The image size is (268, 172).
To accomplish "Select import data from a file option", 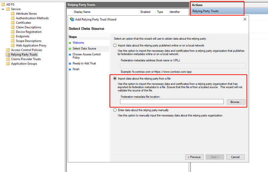I will click(115, 78).
